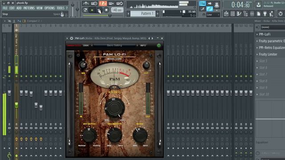Go to previous preset with PM-LoFi left arrow

click(149, 38)
